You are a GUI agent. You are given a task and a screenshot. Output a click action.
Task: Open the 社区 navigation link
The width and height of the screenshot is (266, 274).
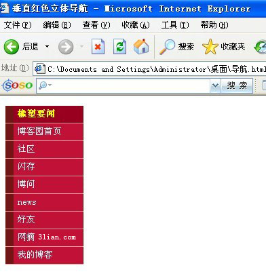[x=44, y=149]
